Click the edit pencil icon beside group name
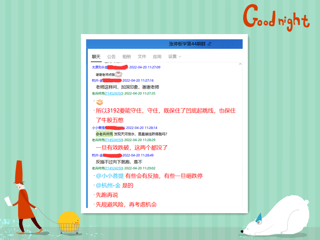Image resolution: width=320 pixels, height=240 pixels. coord(209,44)
